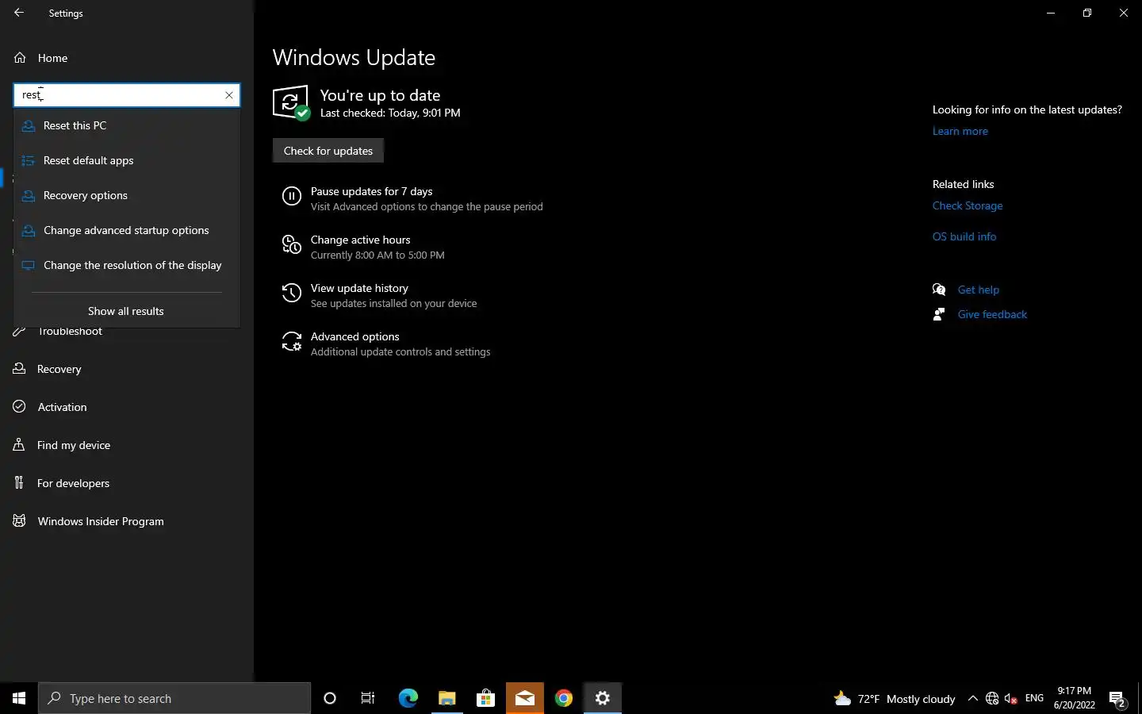The width and height of the screenshot is (1142, 714).
Task: Open Mail app from taskbar
Action: point(524,698)
